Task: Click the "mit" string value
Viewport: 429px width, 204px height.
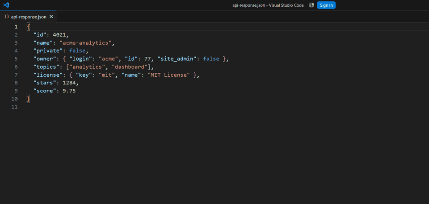Action: click(106, 75)
